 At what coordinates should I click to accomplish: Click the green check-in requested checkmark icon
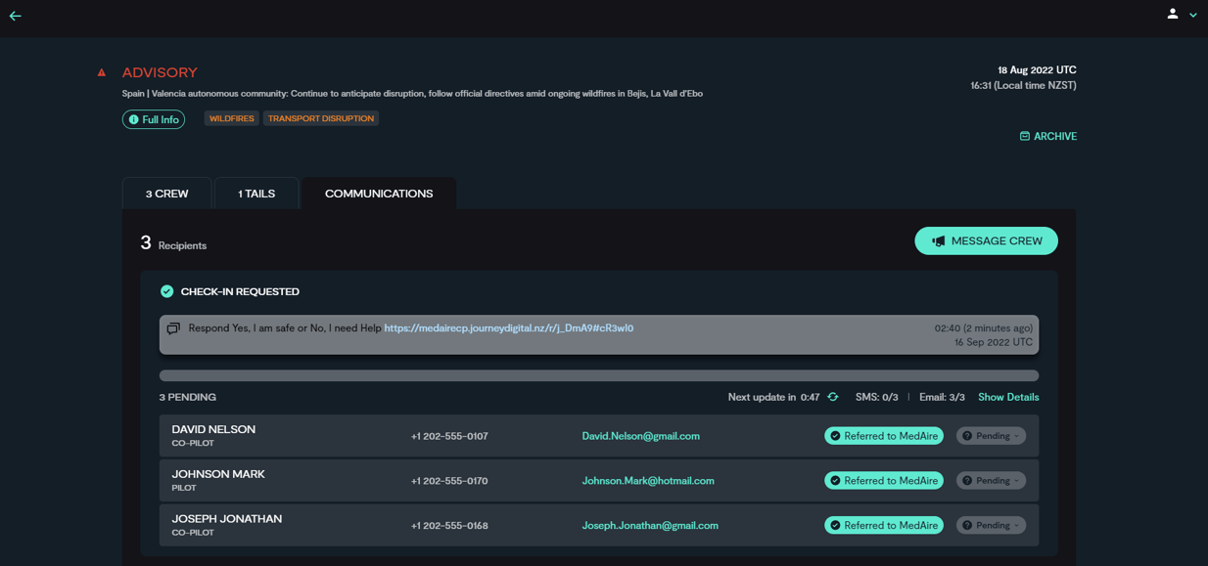pyautogui.click(x=167, y=291)
